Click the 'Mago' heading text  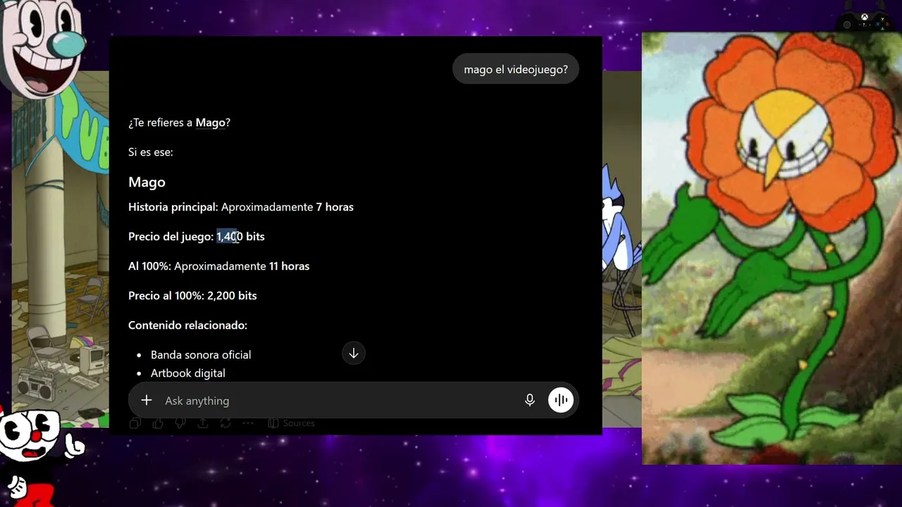[x=147, y=182]
